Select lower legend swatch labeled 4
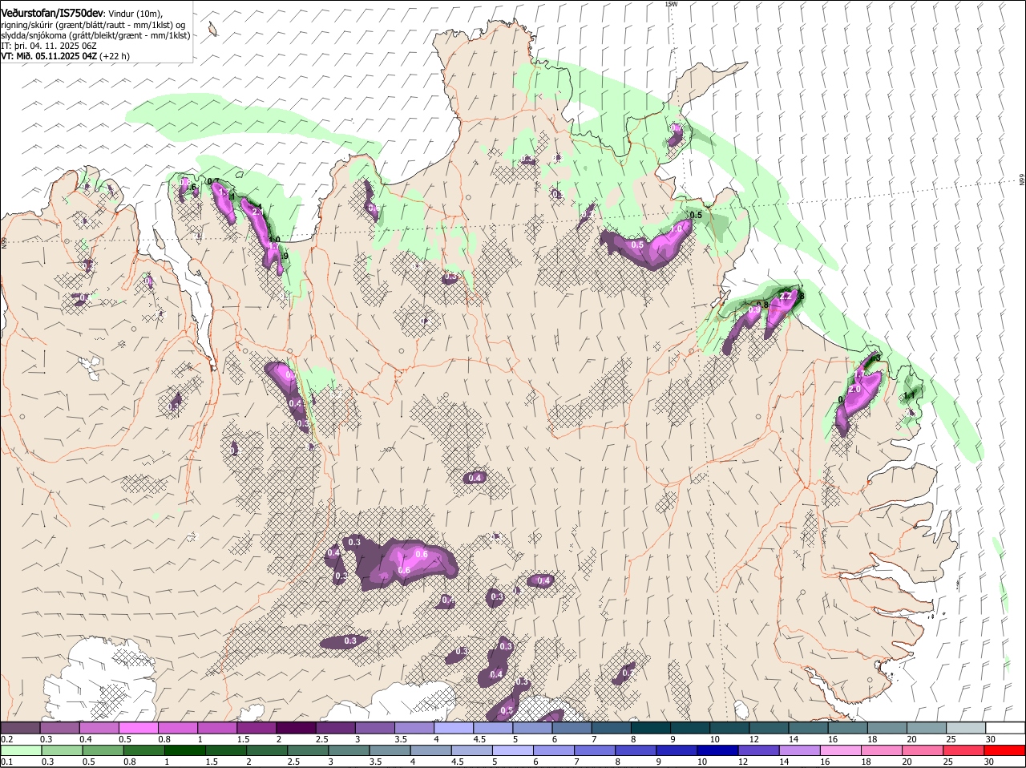The image size is (1026, 768). [430, 750]
